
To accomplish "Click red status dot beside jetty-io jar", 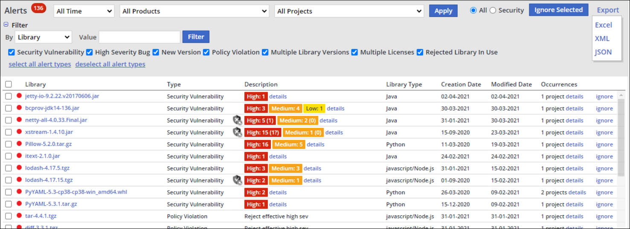I will (x=19, y=96).
